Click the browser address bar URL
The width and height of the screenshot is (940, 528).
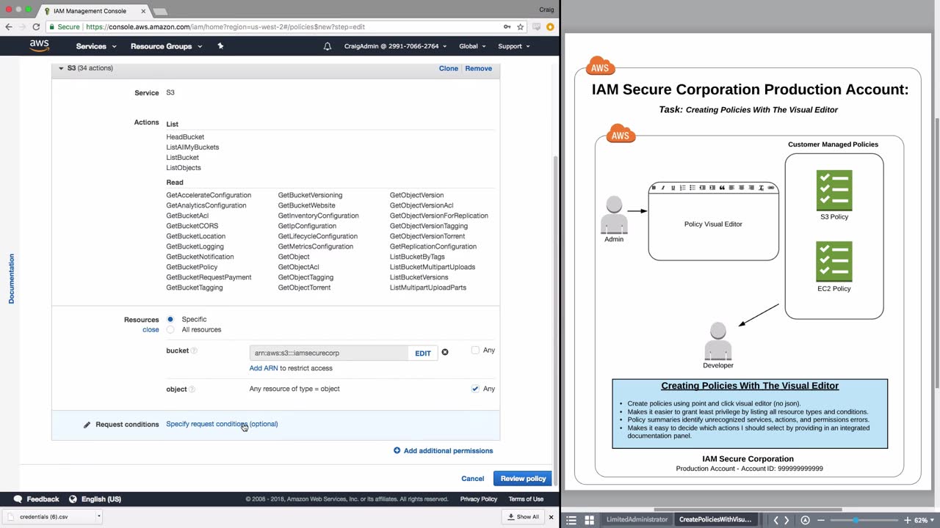click(225, 26)
